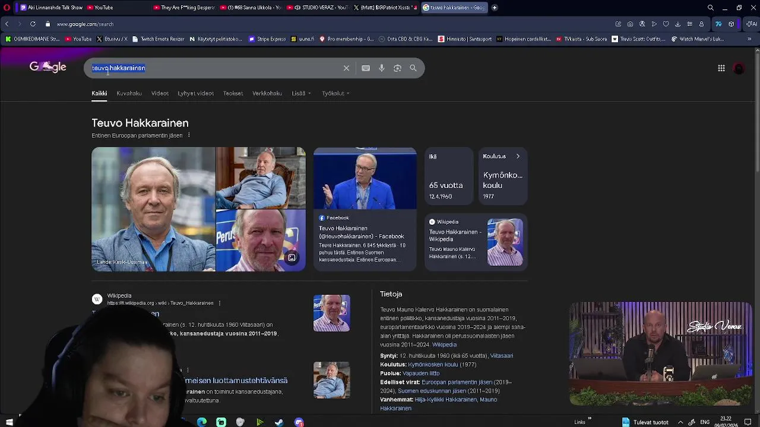
Task: Open more options beside Entinen Euroopan parlamentin jäsen
Action: click(x=189, y=135)
